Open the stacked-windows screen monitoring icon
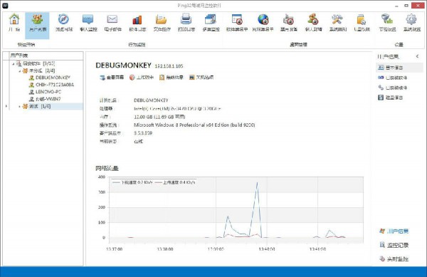 click(x=211, y=23)
